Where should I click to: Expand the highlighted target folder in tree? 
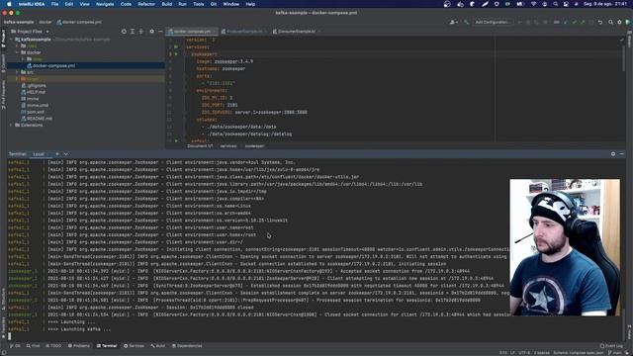pyautogui.click(x=17, y=79)
